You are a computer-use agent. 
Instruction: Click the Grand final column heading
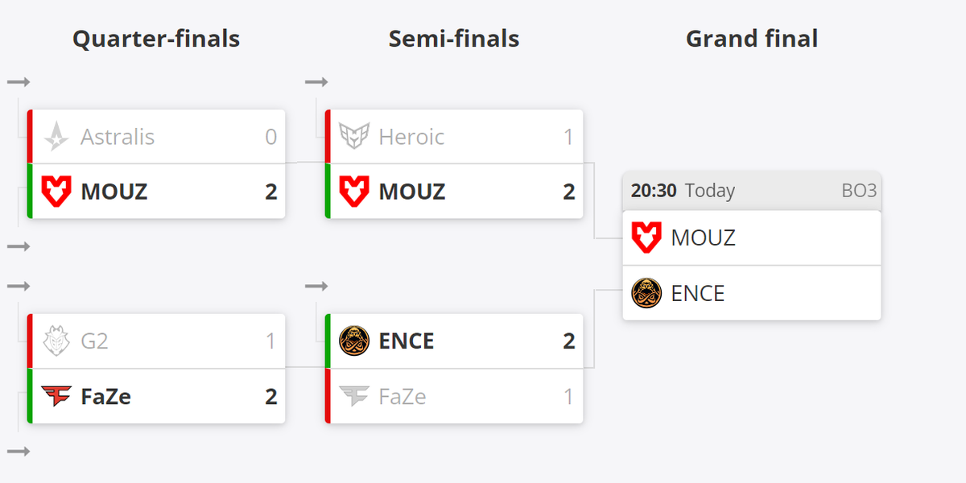click(752, 39)
